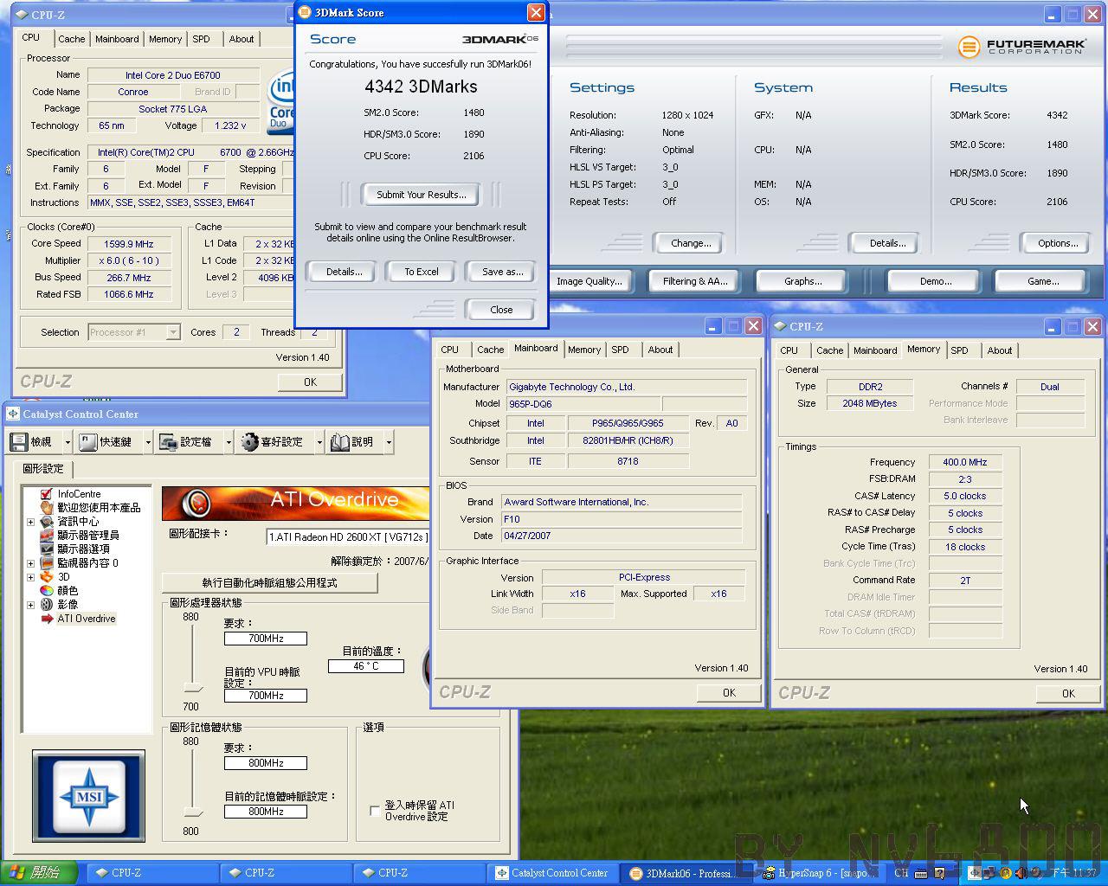Click Save as button
The width and height of the screenshot is (1108, 886).
point(502,272)
